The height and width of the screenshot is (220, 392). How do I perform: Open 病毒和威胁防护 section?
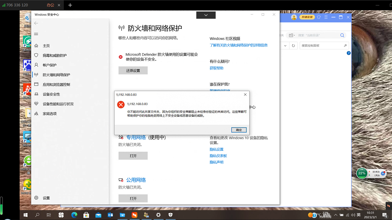(55, 55)
